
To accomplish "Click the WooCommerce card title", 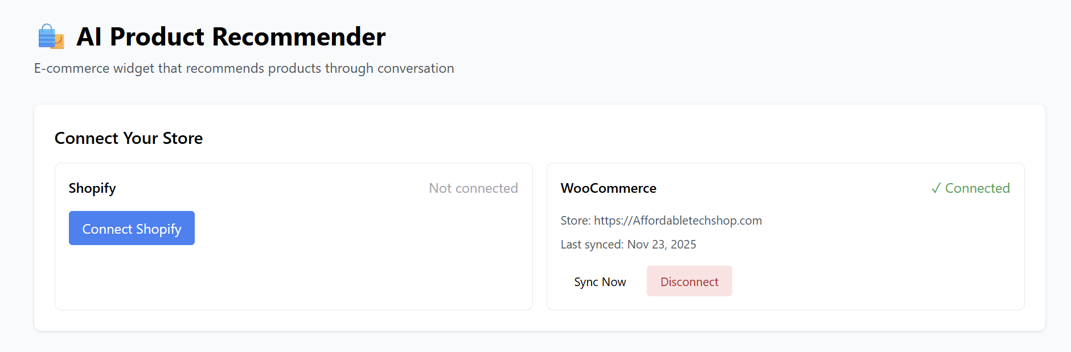I will 608,188.
